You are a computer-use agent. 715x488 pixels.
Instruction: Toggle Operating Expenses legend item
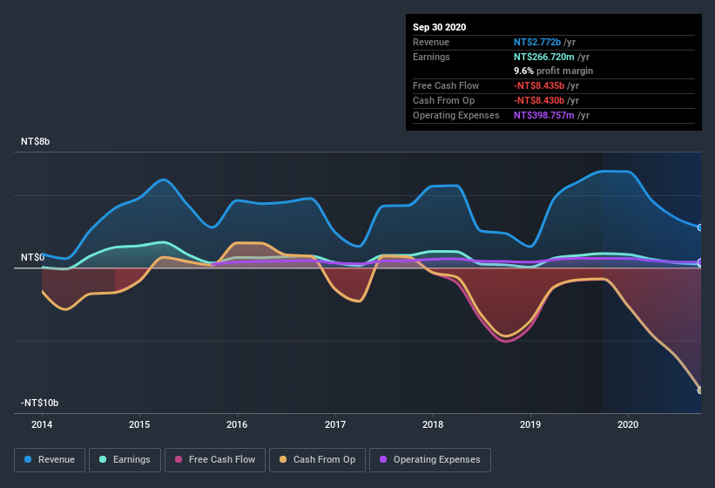430,459
